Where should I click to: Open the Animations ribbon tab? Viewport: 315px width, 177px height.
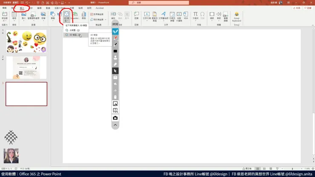click(48, 8)
